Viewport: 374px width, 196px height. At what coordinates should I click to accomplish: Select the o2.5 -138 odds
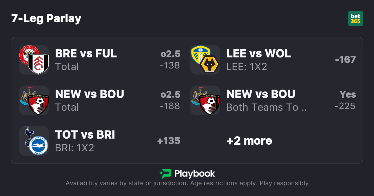(x=170, y=60)
